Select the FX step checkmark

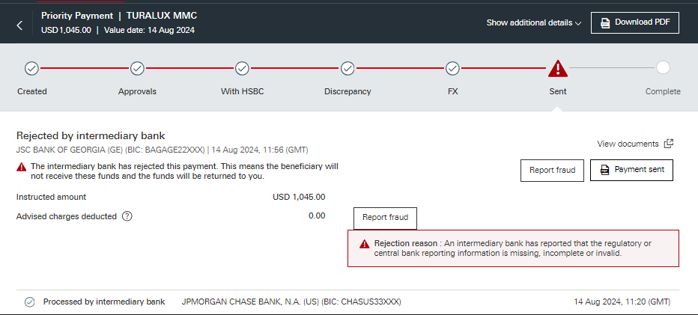click(x=452, y=69)
